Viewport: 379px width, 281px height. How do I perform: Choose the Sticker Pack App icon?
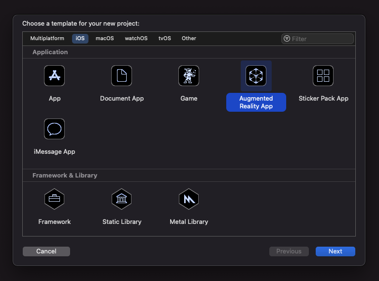point(323,76)
